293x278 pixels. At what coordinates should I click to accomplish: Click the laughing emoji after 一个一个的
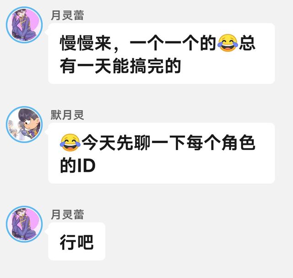click(x=228, y=43)
